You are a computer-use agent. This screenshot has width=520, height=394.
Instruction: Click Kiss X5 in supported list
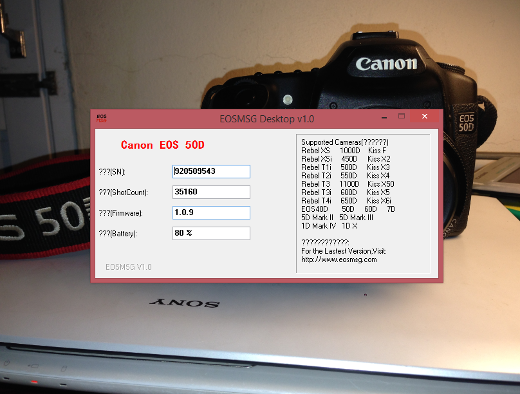pos(378,192)
